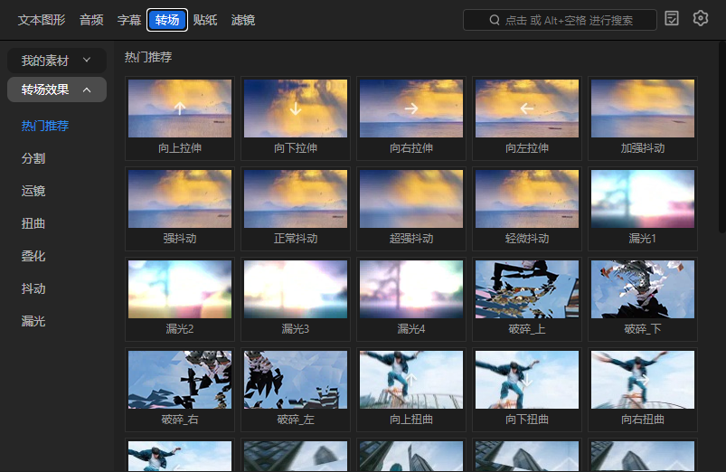Choose the 抖动 category
Viewport: 726px width, 472px height.
pyautogui.click(x=33, y=288)
